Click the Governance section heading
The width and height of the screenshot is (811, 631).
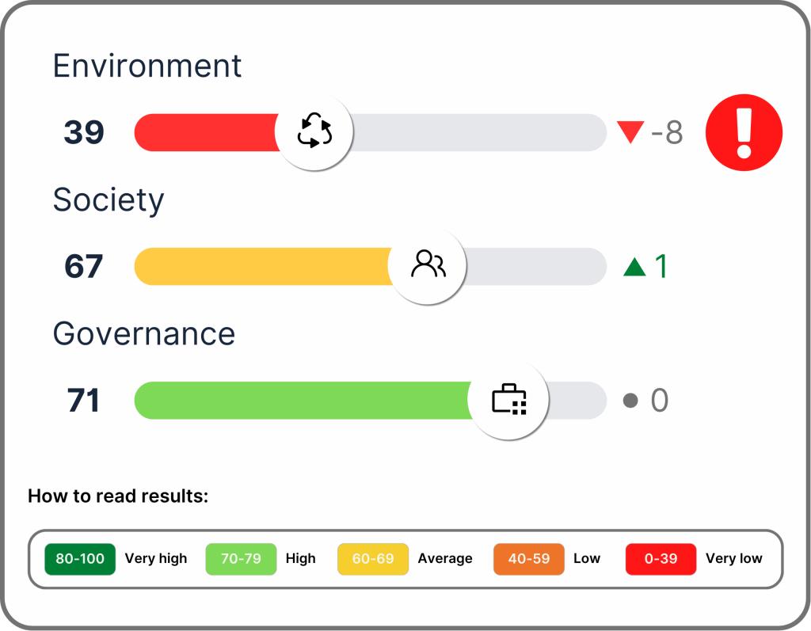tap(144, 334)
